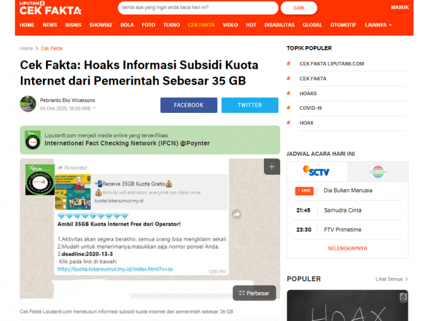The height and width of the screenshot is (321, 428).
Task: Expand the LAINNYA dropdown menu
Action: tap(378, 25)
